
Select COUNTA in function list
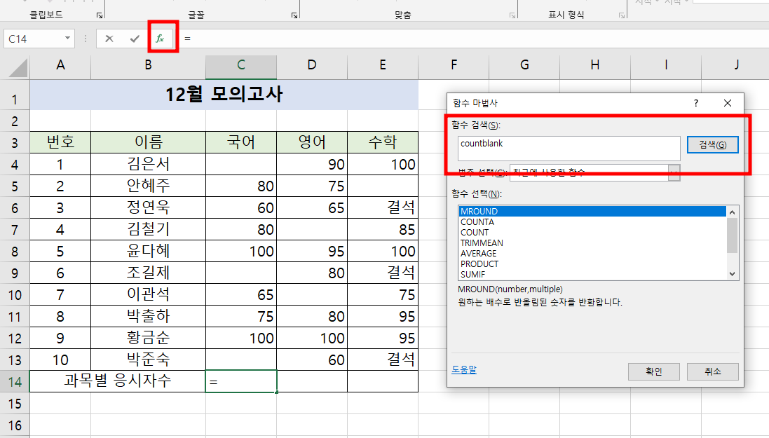[592, 221]
